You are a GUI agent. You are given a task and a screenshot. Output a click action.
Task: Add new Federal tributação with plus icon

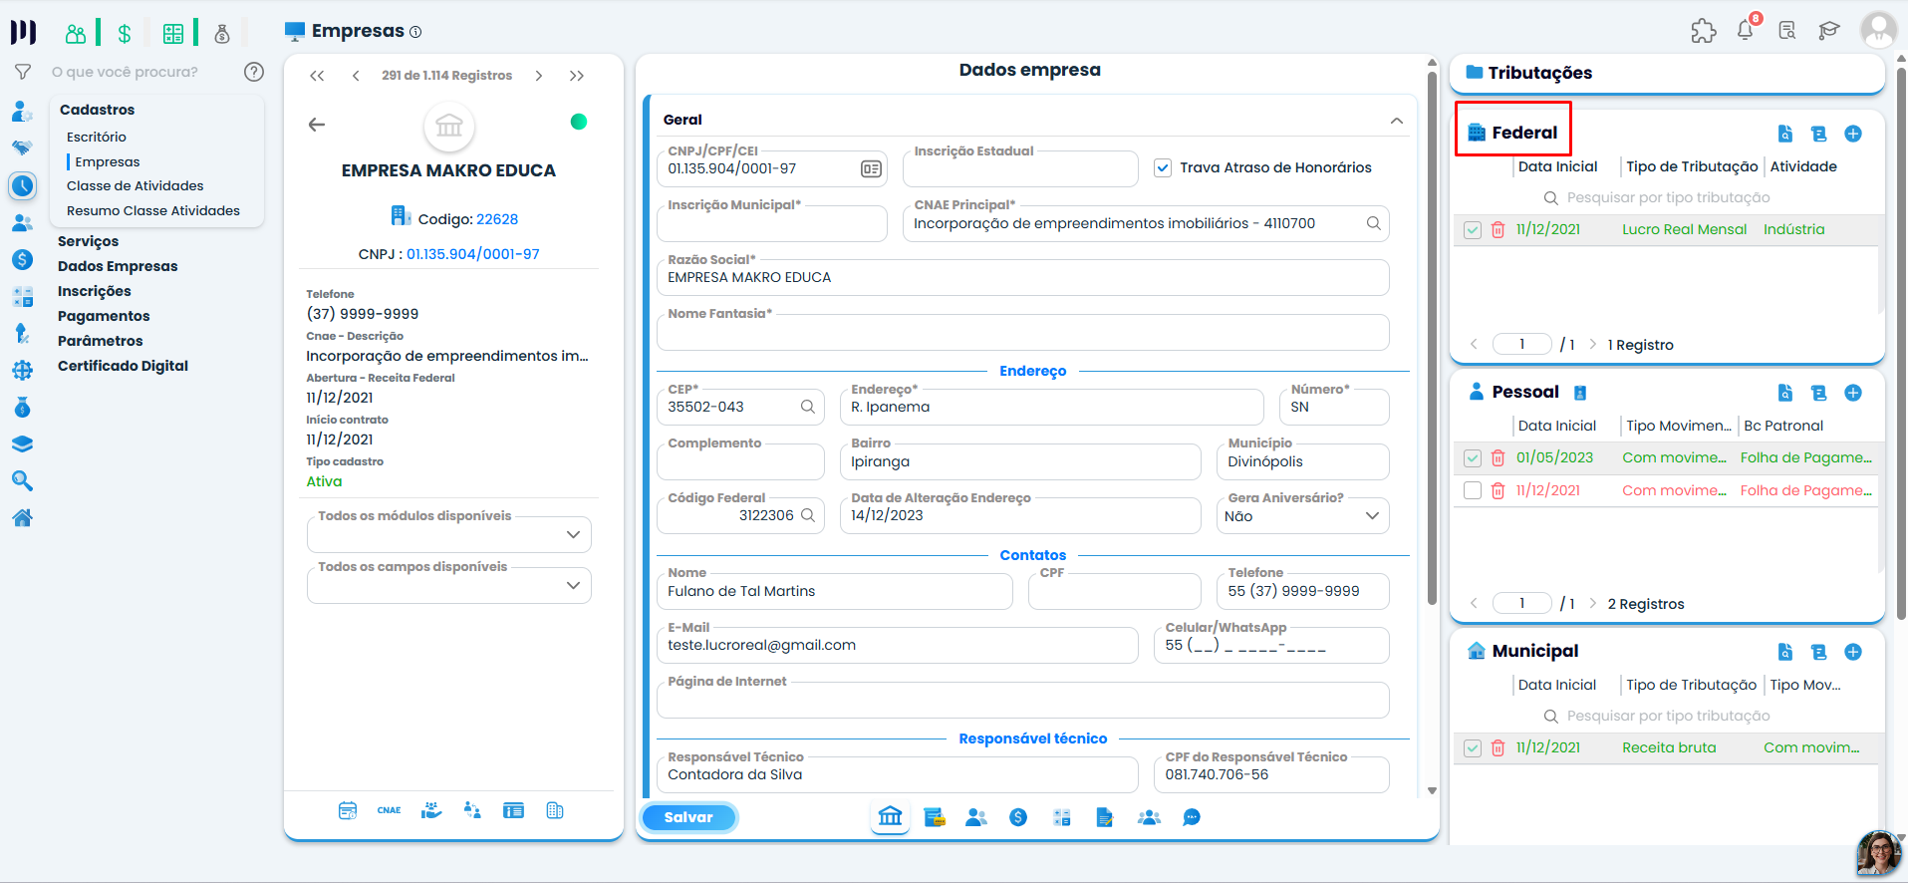[1853, 134]
